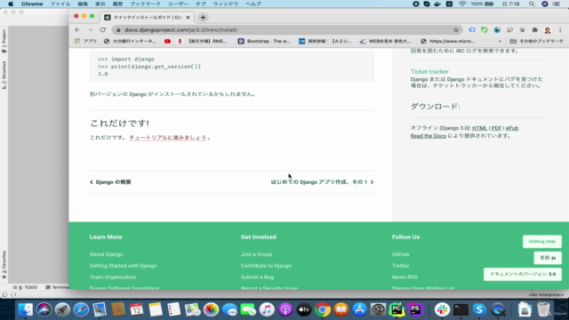Open the Trash in the Dock
Screen dimensions: 569x320
point(543,309)
